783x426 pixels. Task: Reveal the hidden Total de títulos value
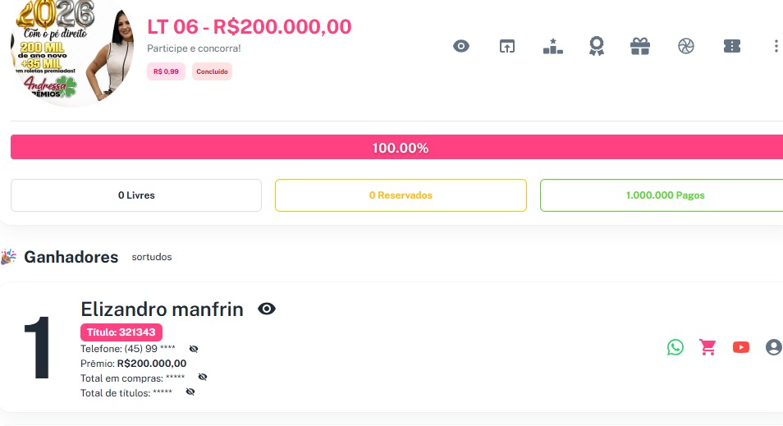point(190,392)
